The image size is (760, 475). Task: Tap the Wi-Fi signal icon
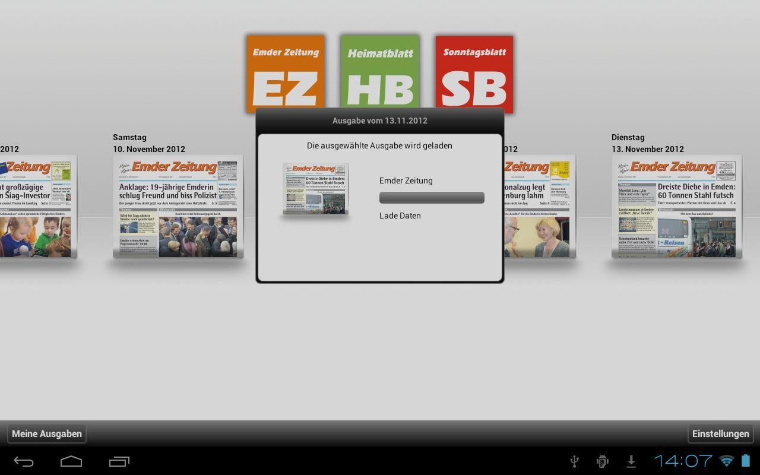726,461
